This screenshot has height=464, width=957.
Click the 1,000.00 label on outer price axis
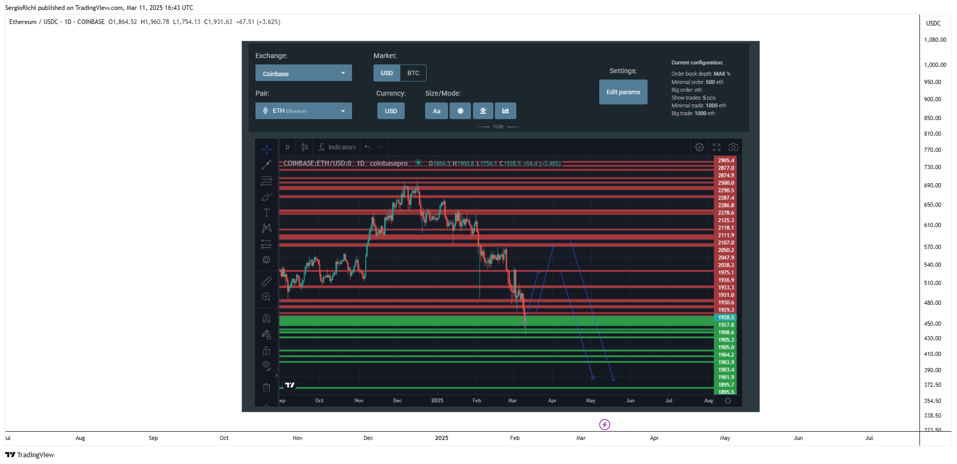pos(935,65)
